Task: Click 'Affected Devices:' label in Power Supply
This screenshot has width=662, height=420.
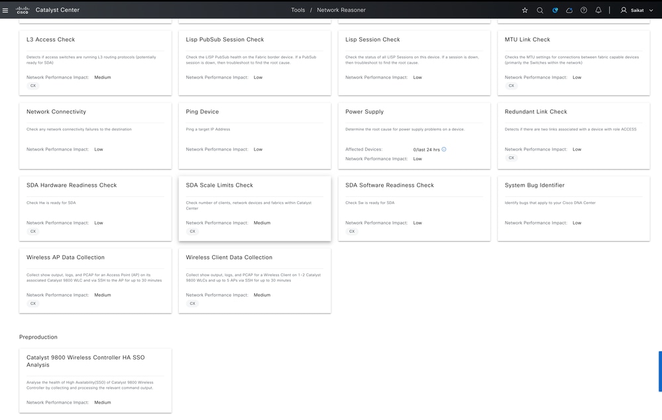Action: pyautogui.click(x=364, y=150)
